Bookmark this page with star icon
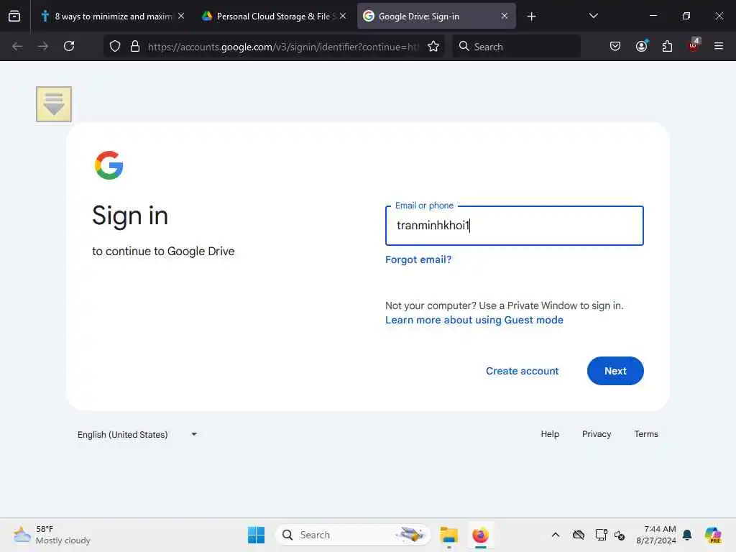Image resolution: width=736 pixels, height=552 pixels. click(x=433, y=46)
